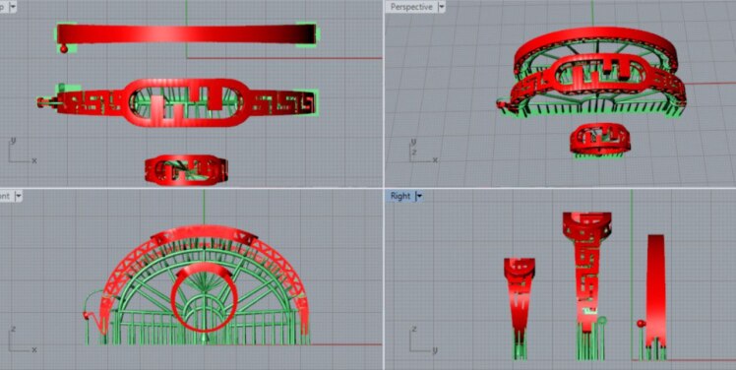Viewport: 736px width, 370px height.
Task: Pick the small red sphere in Right view
Action: click(641, 323)
